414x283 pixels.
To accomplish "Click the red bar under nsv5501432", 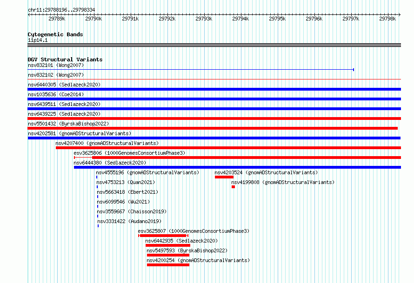I will coord(213,128).
